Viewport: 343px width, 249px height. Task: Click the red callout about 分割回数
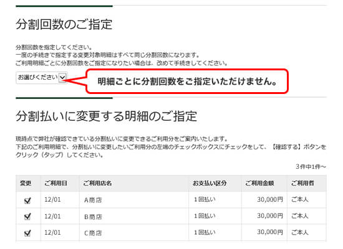pos(187,82)
